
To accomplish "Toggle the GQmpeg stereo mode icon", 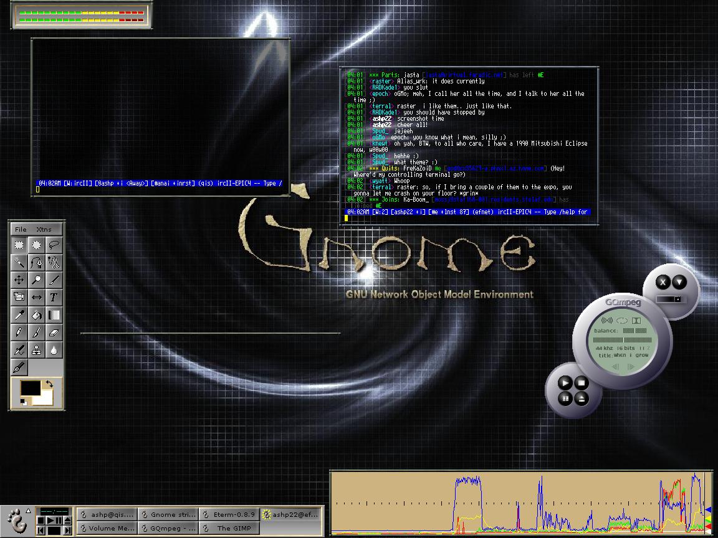I will 636,320.
